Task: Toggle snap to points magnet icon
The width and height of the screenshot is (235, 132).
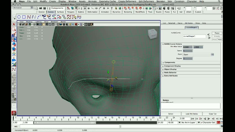Action: (x=133, y=8)
